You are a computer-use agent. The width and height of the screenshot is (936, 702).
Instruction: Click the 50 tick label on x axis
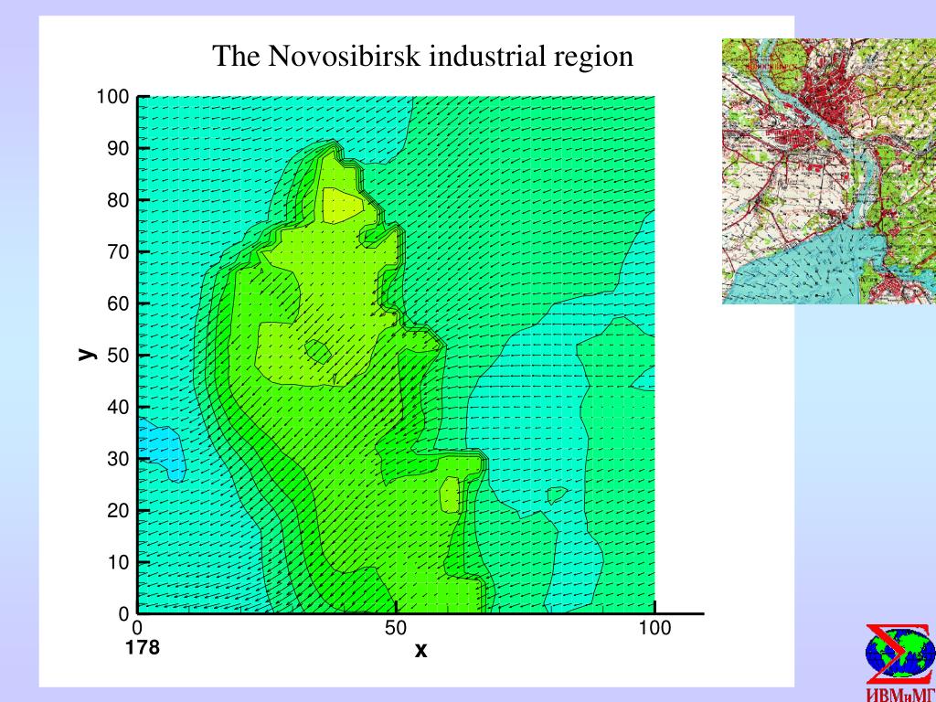395,628
